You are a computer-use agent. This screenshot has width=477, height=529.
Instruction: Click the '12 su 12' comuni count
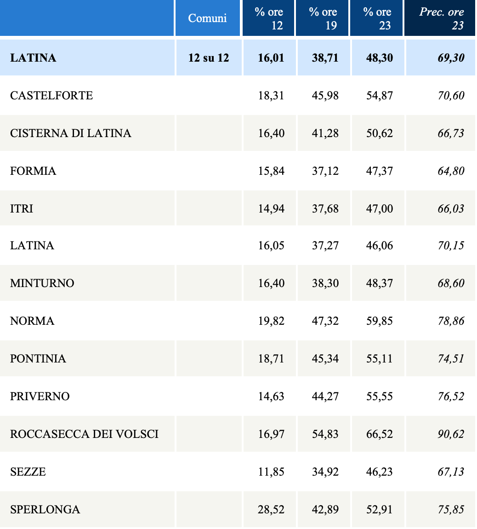point(209,58)
